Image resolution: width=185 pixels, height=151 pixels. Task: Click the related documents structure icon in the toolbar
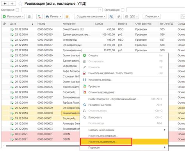[x=111, y=16]
